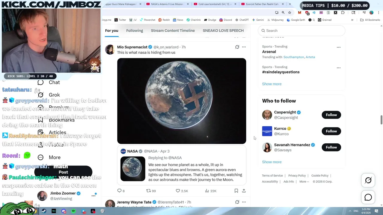
Task: Click the browser zoom magnifier icon
Action: coord(283,13)
